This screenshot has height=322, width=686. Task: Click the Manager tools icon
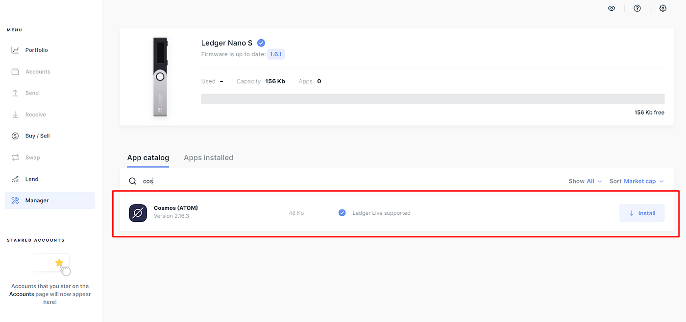(15, 201)
